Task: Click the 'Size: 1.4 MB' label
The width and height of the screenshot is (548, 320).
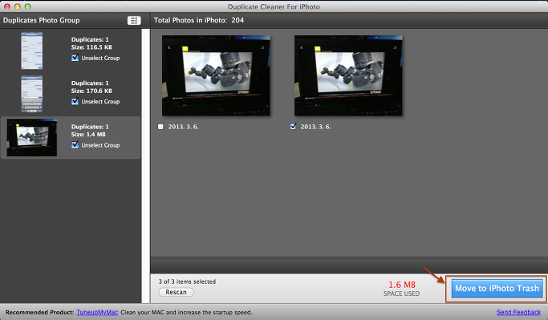Action: coord(88,135)
